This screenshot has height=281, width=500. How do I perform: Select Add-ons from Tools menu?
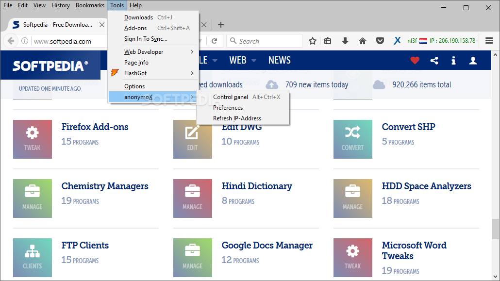point(153,28)
